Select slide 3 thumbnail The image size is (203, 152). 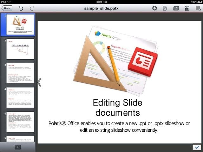click(20, 73)
